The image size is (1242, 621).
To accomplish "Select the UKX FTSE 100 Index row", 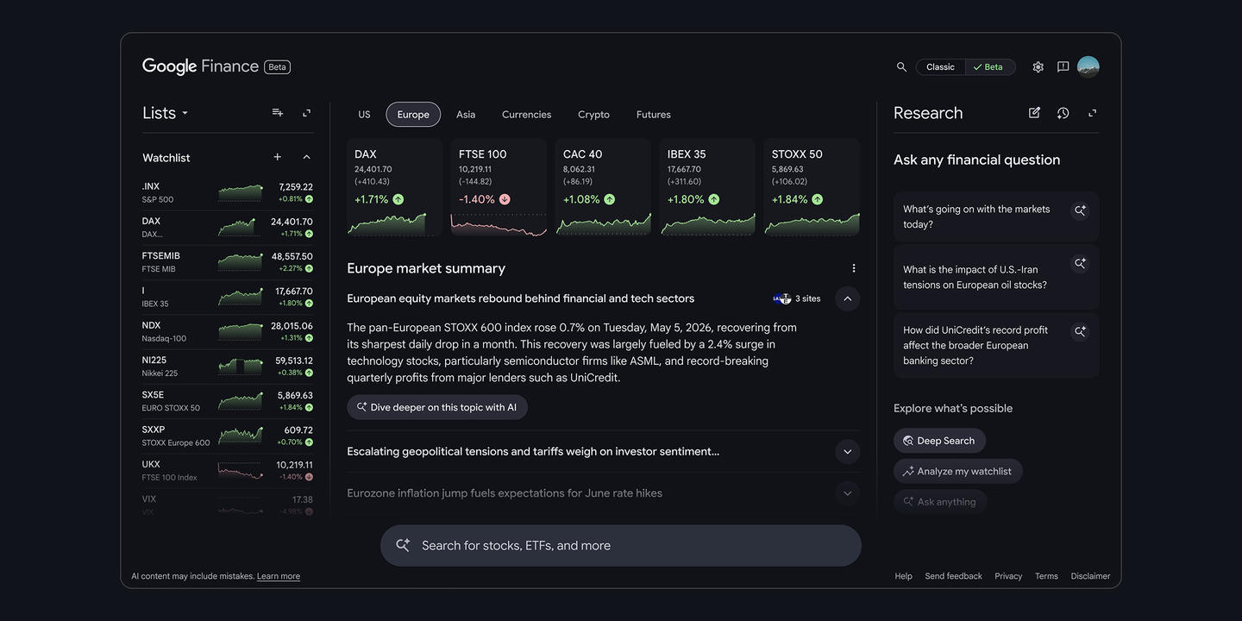I will click(x=228, y=471).
